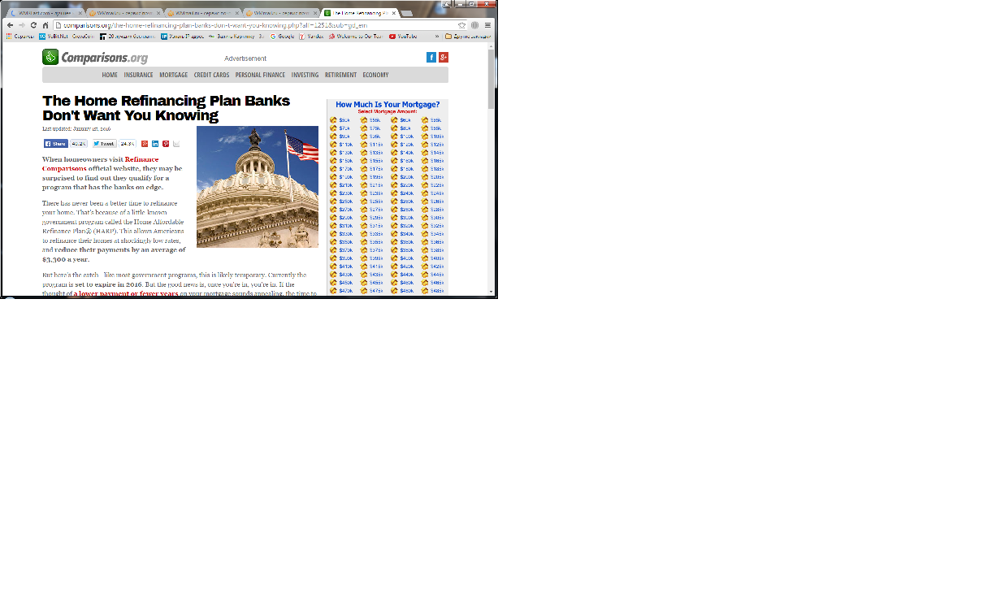Click the house icon next to $450k

[333, 283]
